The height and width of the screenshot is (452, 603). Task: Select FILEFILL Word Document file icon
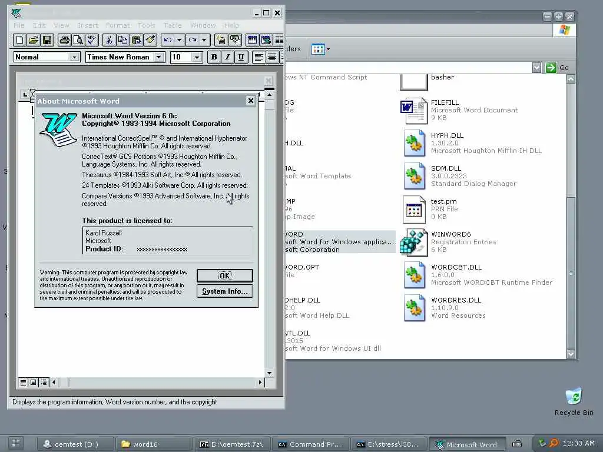414,111
